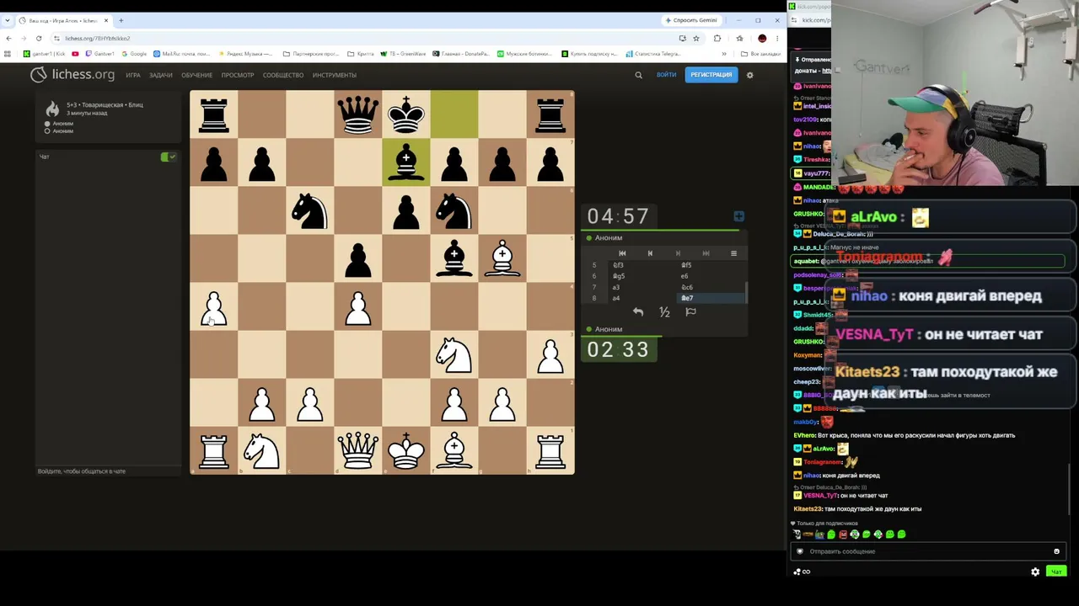Click the green Чат send button
Viewport: 1079px width, 606px height.
[x=1055, y=571]
